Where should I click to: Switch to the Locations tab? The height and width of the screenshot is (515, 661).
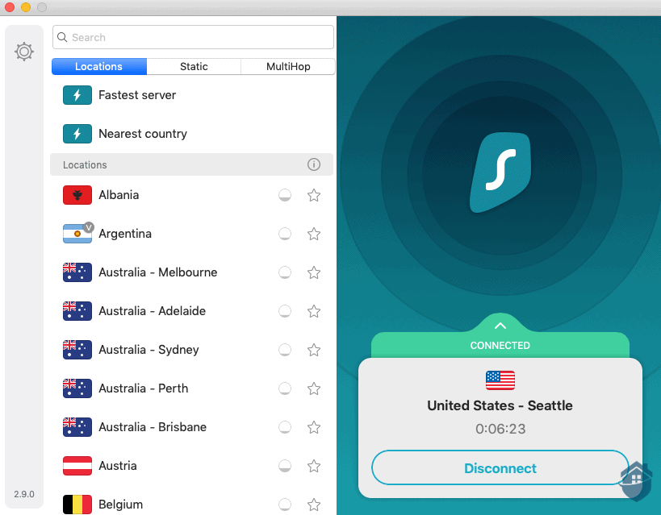click(x=99, y=67)
